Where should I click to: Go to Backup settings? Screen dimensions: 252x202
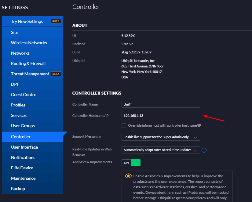(32, 189)
